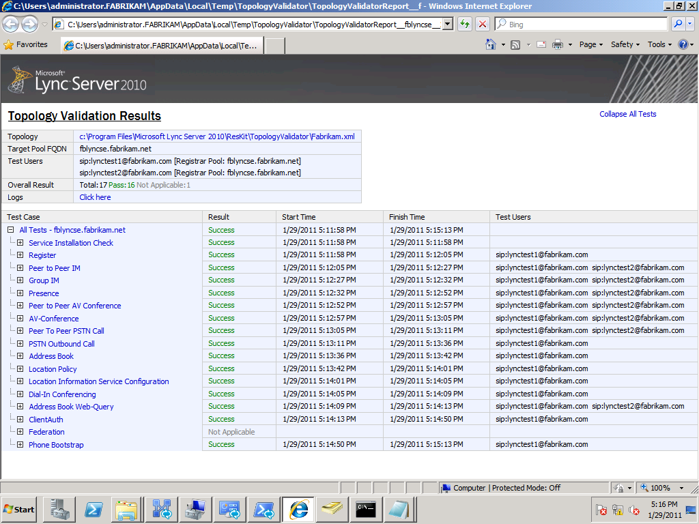Open the address bar dropdown arrow
699x524 pixels.
tap(448, 24)
